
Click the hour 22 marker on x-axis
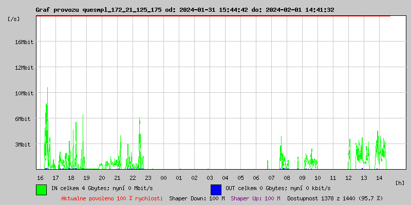133,178
